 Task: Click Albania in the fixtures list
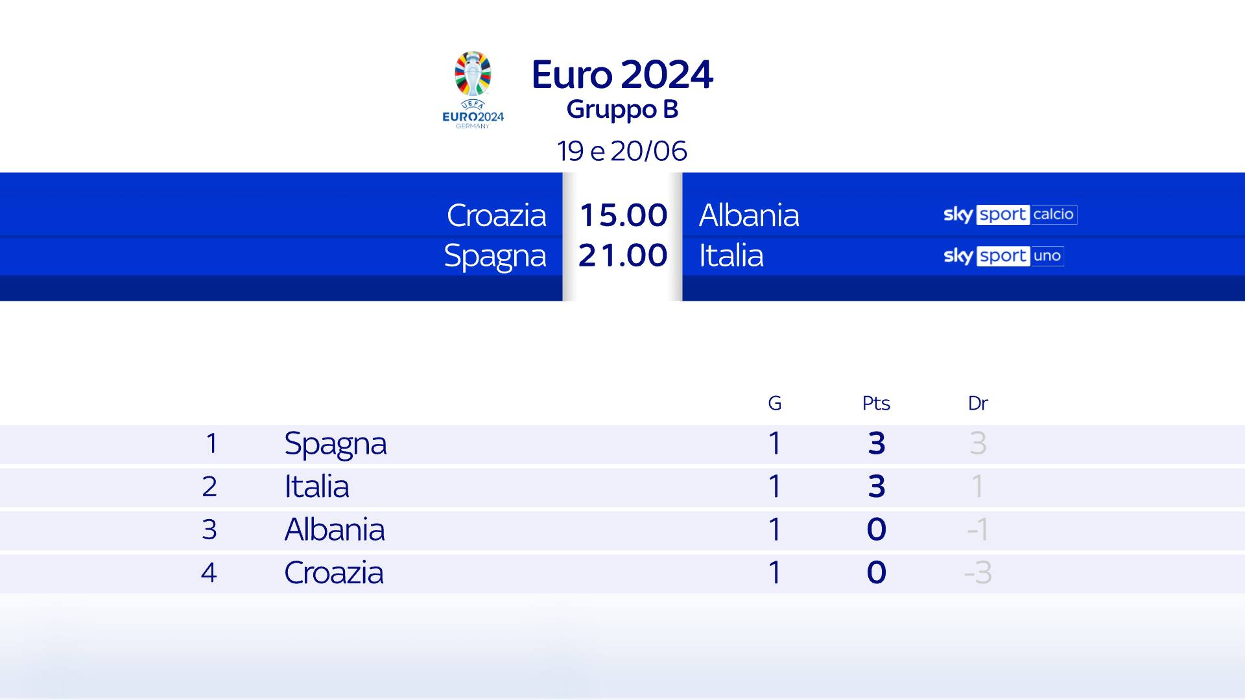(x=749, y=215)
